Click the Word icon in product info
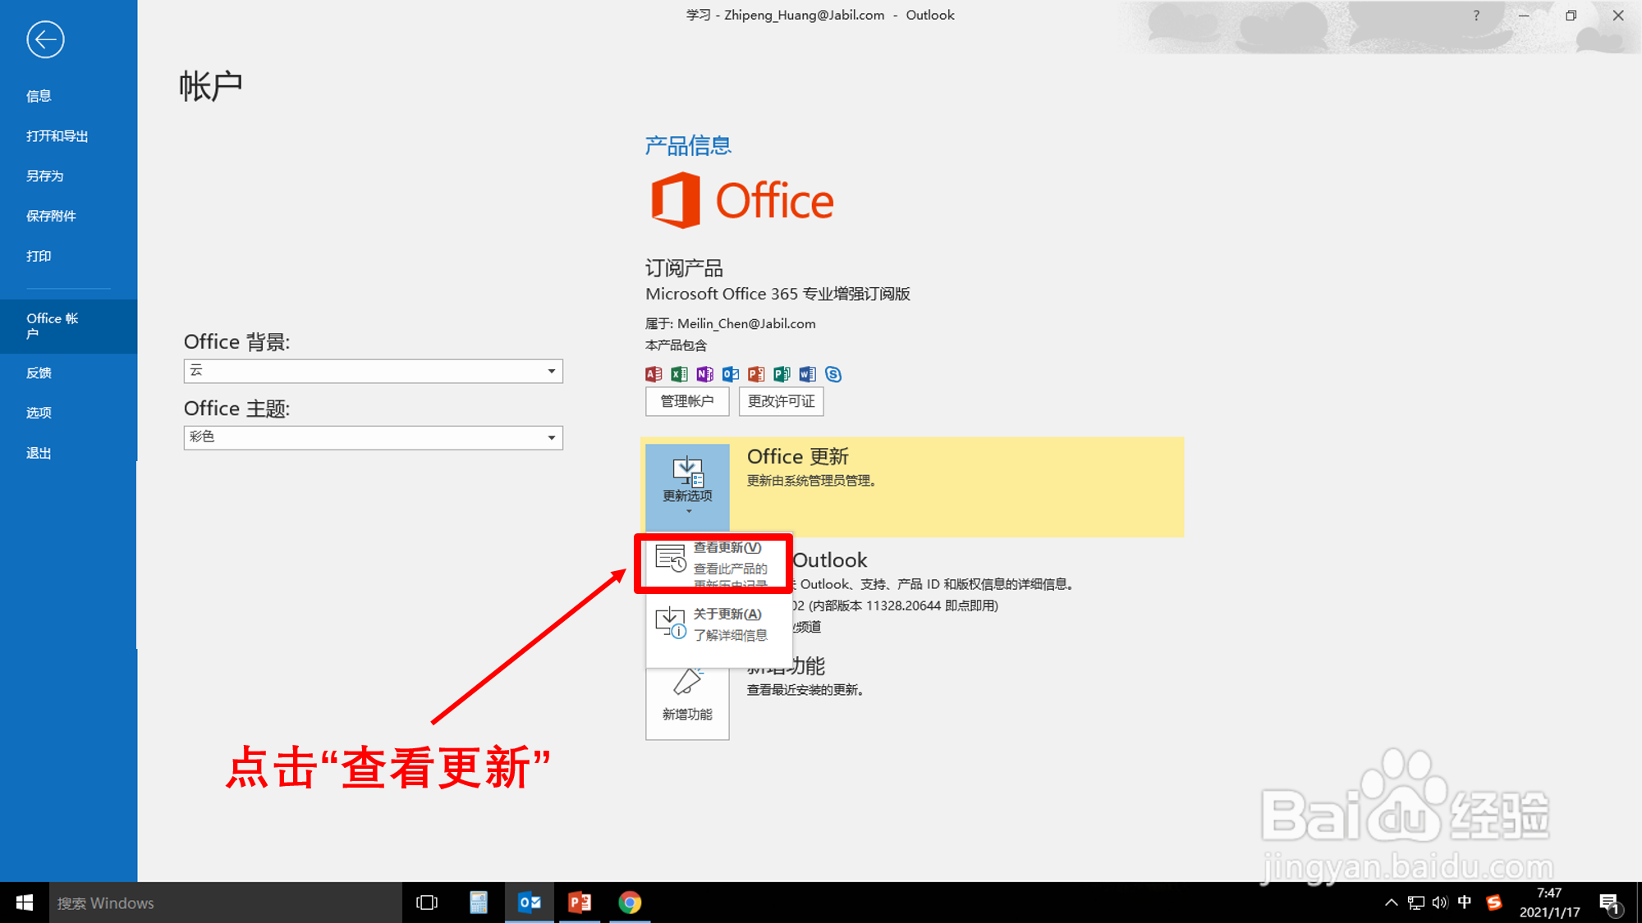 [x=807, y=374]
